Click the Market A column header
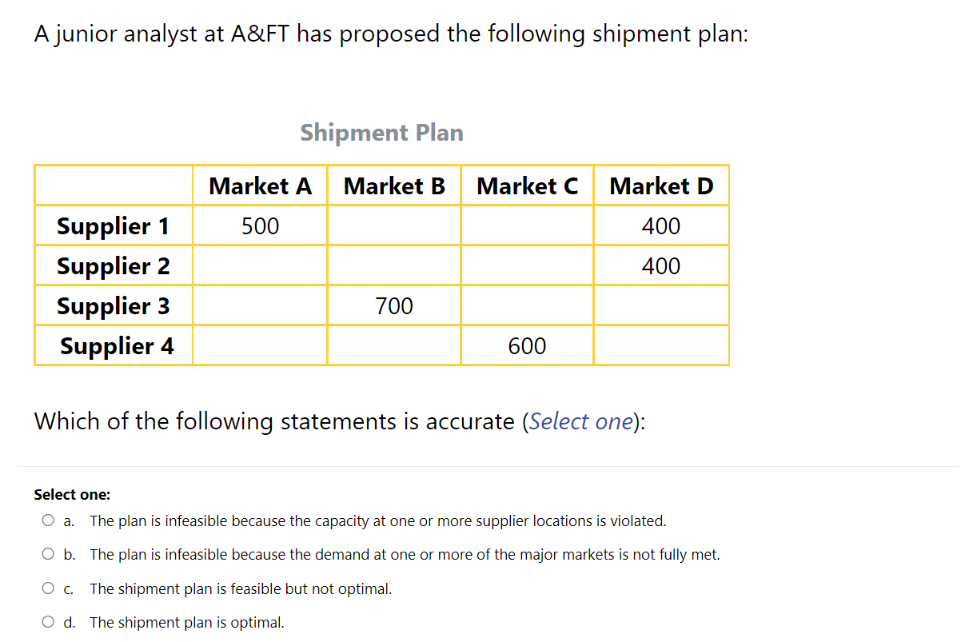 click(261, 185)
